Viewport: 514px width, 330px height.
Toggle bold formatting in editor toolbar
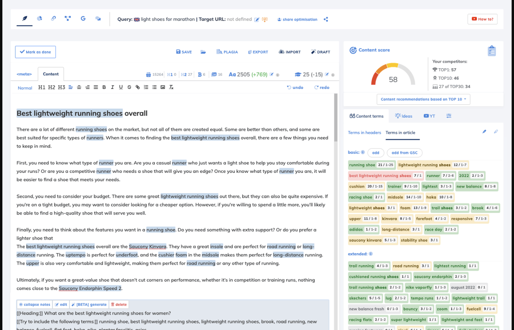pyautogui.click(x=104, y=87)
